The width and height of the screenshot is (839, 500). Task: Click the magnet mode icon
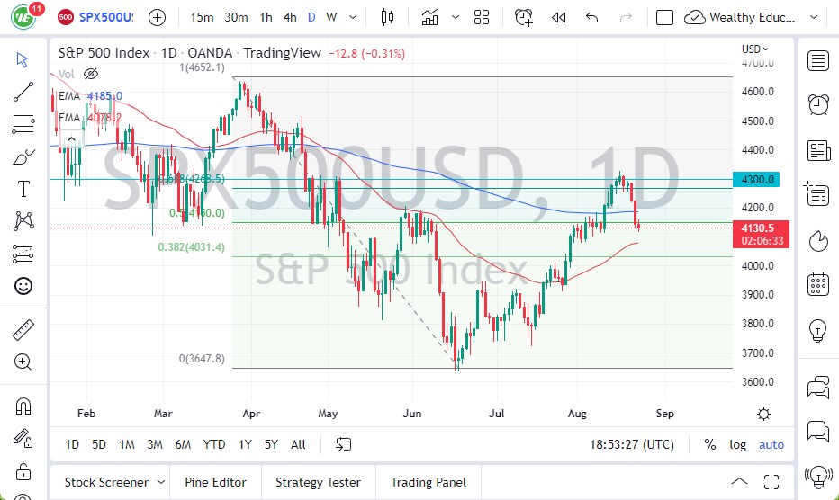coord(23,406)
